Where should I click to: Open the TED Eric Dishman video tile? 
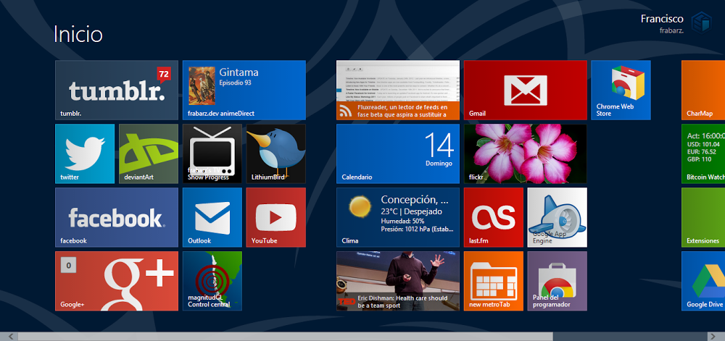[398, 281]
